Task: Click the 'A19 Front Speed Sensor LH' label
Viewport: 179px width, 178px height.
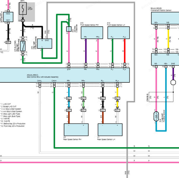Action: 116,24
